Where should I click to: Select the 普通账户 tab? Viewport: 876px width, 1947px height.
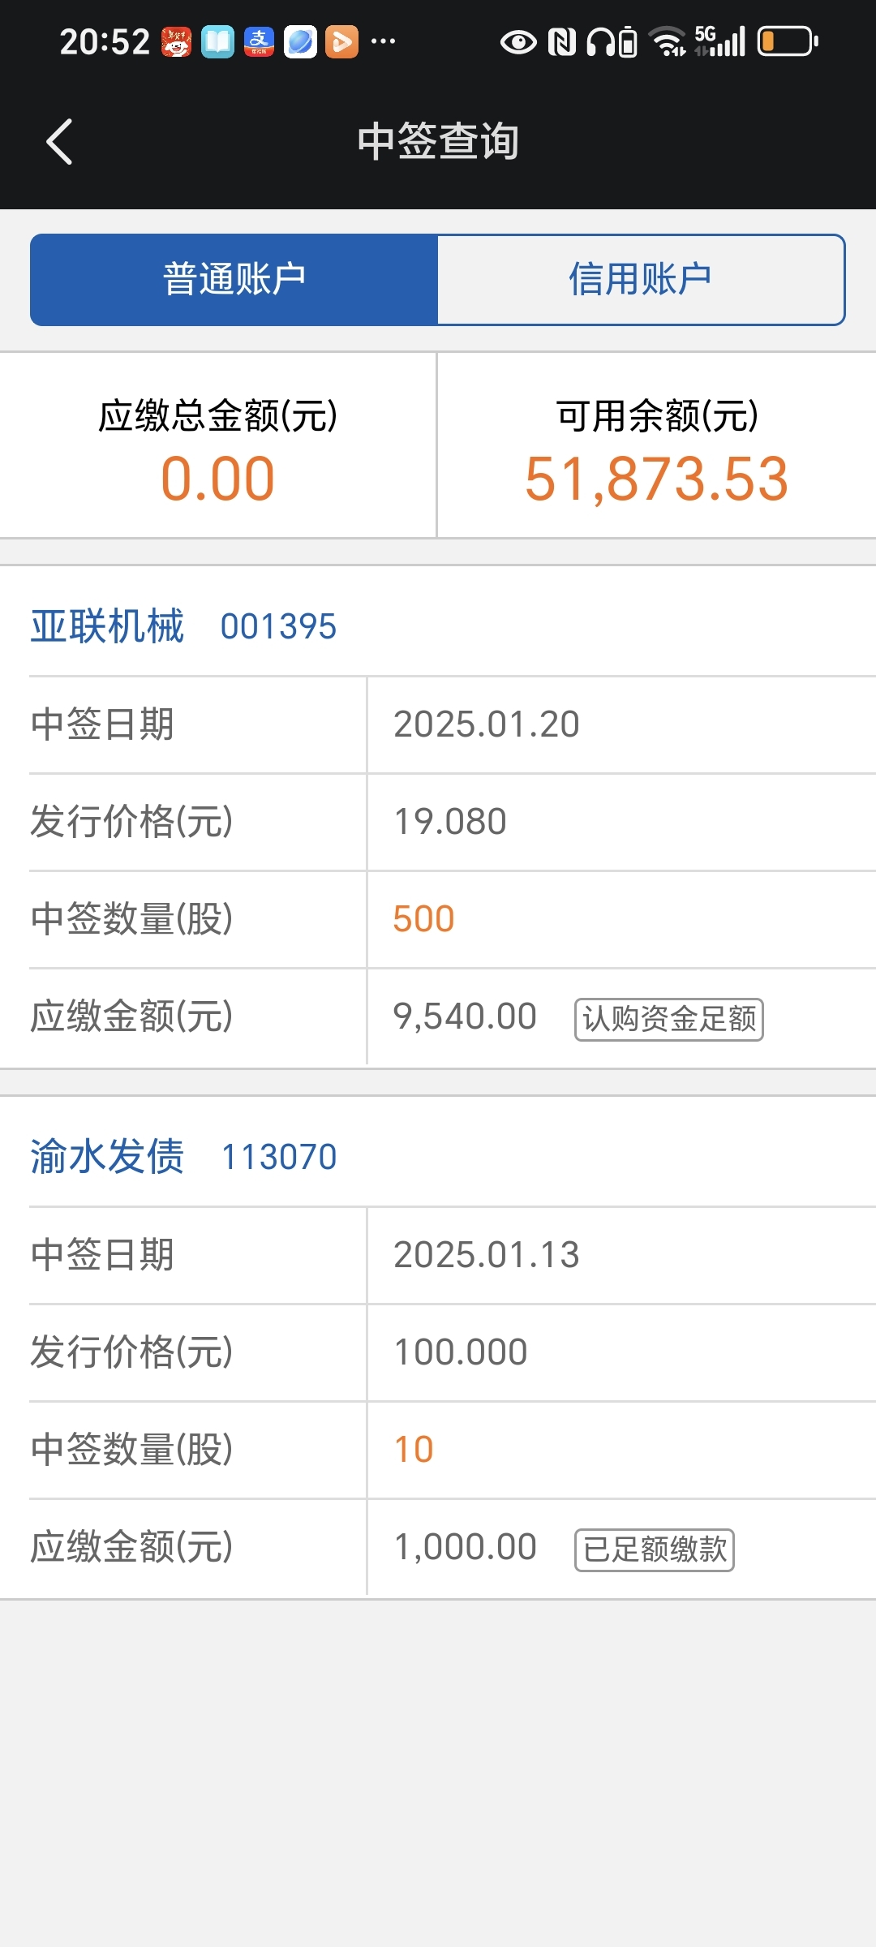[x=234, y=280]
